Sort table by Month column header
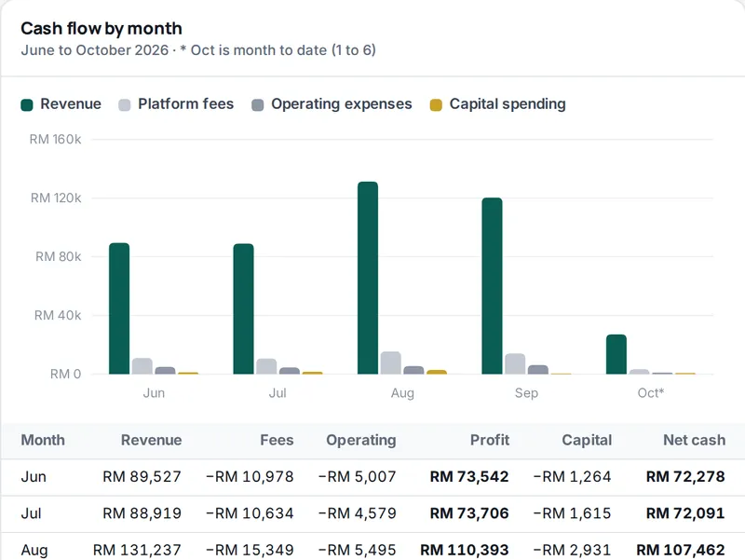The image size is (745, 560). (x=43, y=440)
